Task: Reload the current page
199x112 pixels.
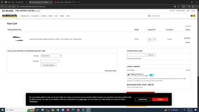Action: pyautogui.click(x=10, y=7)
